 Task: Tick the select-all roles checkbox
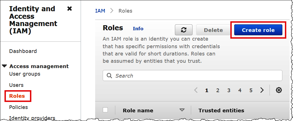pos(105,110)
